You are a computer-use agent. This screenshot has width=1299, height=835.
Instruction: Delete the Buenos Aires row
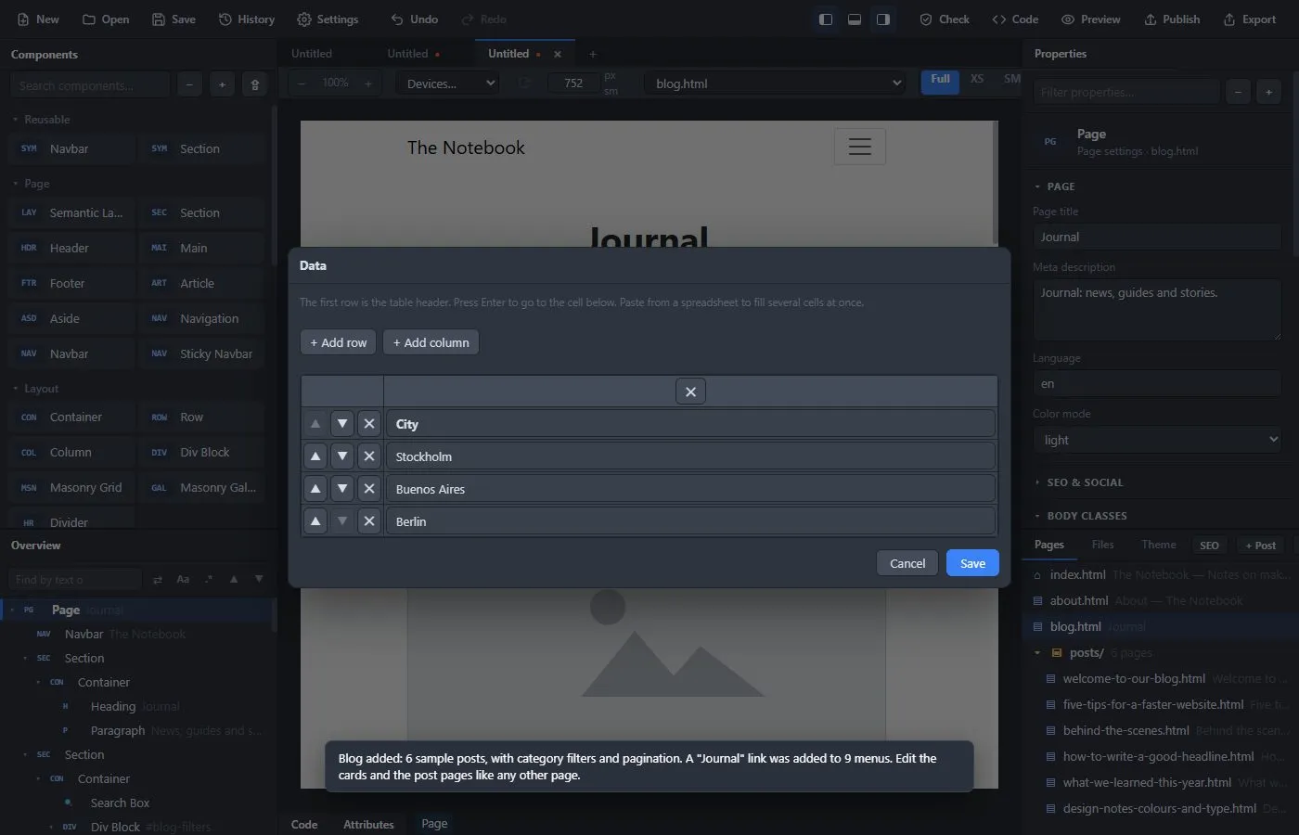[x=369, y=489]
